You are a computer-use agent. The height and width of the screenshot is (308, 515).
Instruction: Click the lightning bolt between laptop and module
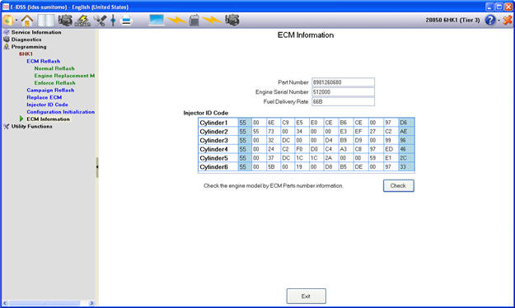176,21
